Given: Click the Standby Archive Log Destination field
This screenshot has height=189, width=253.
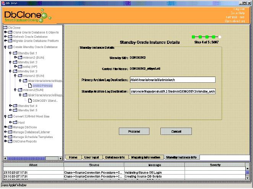Looking at the screenshot, I should [x=173, y=91].
